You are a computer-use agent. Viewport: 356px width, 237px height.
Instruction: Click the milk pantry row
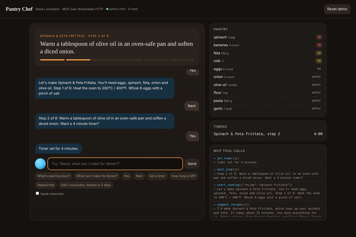(268, 61)
